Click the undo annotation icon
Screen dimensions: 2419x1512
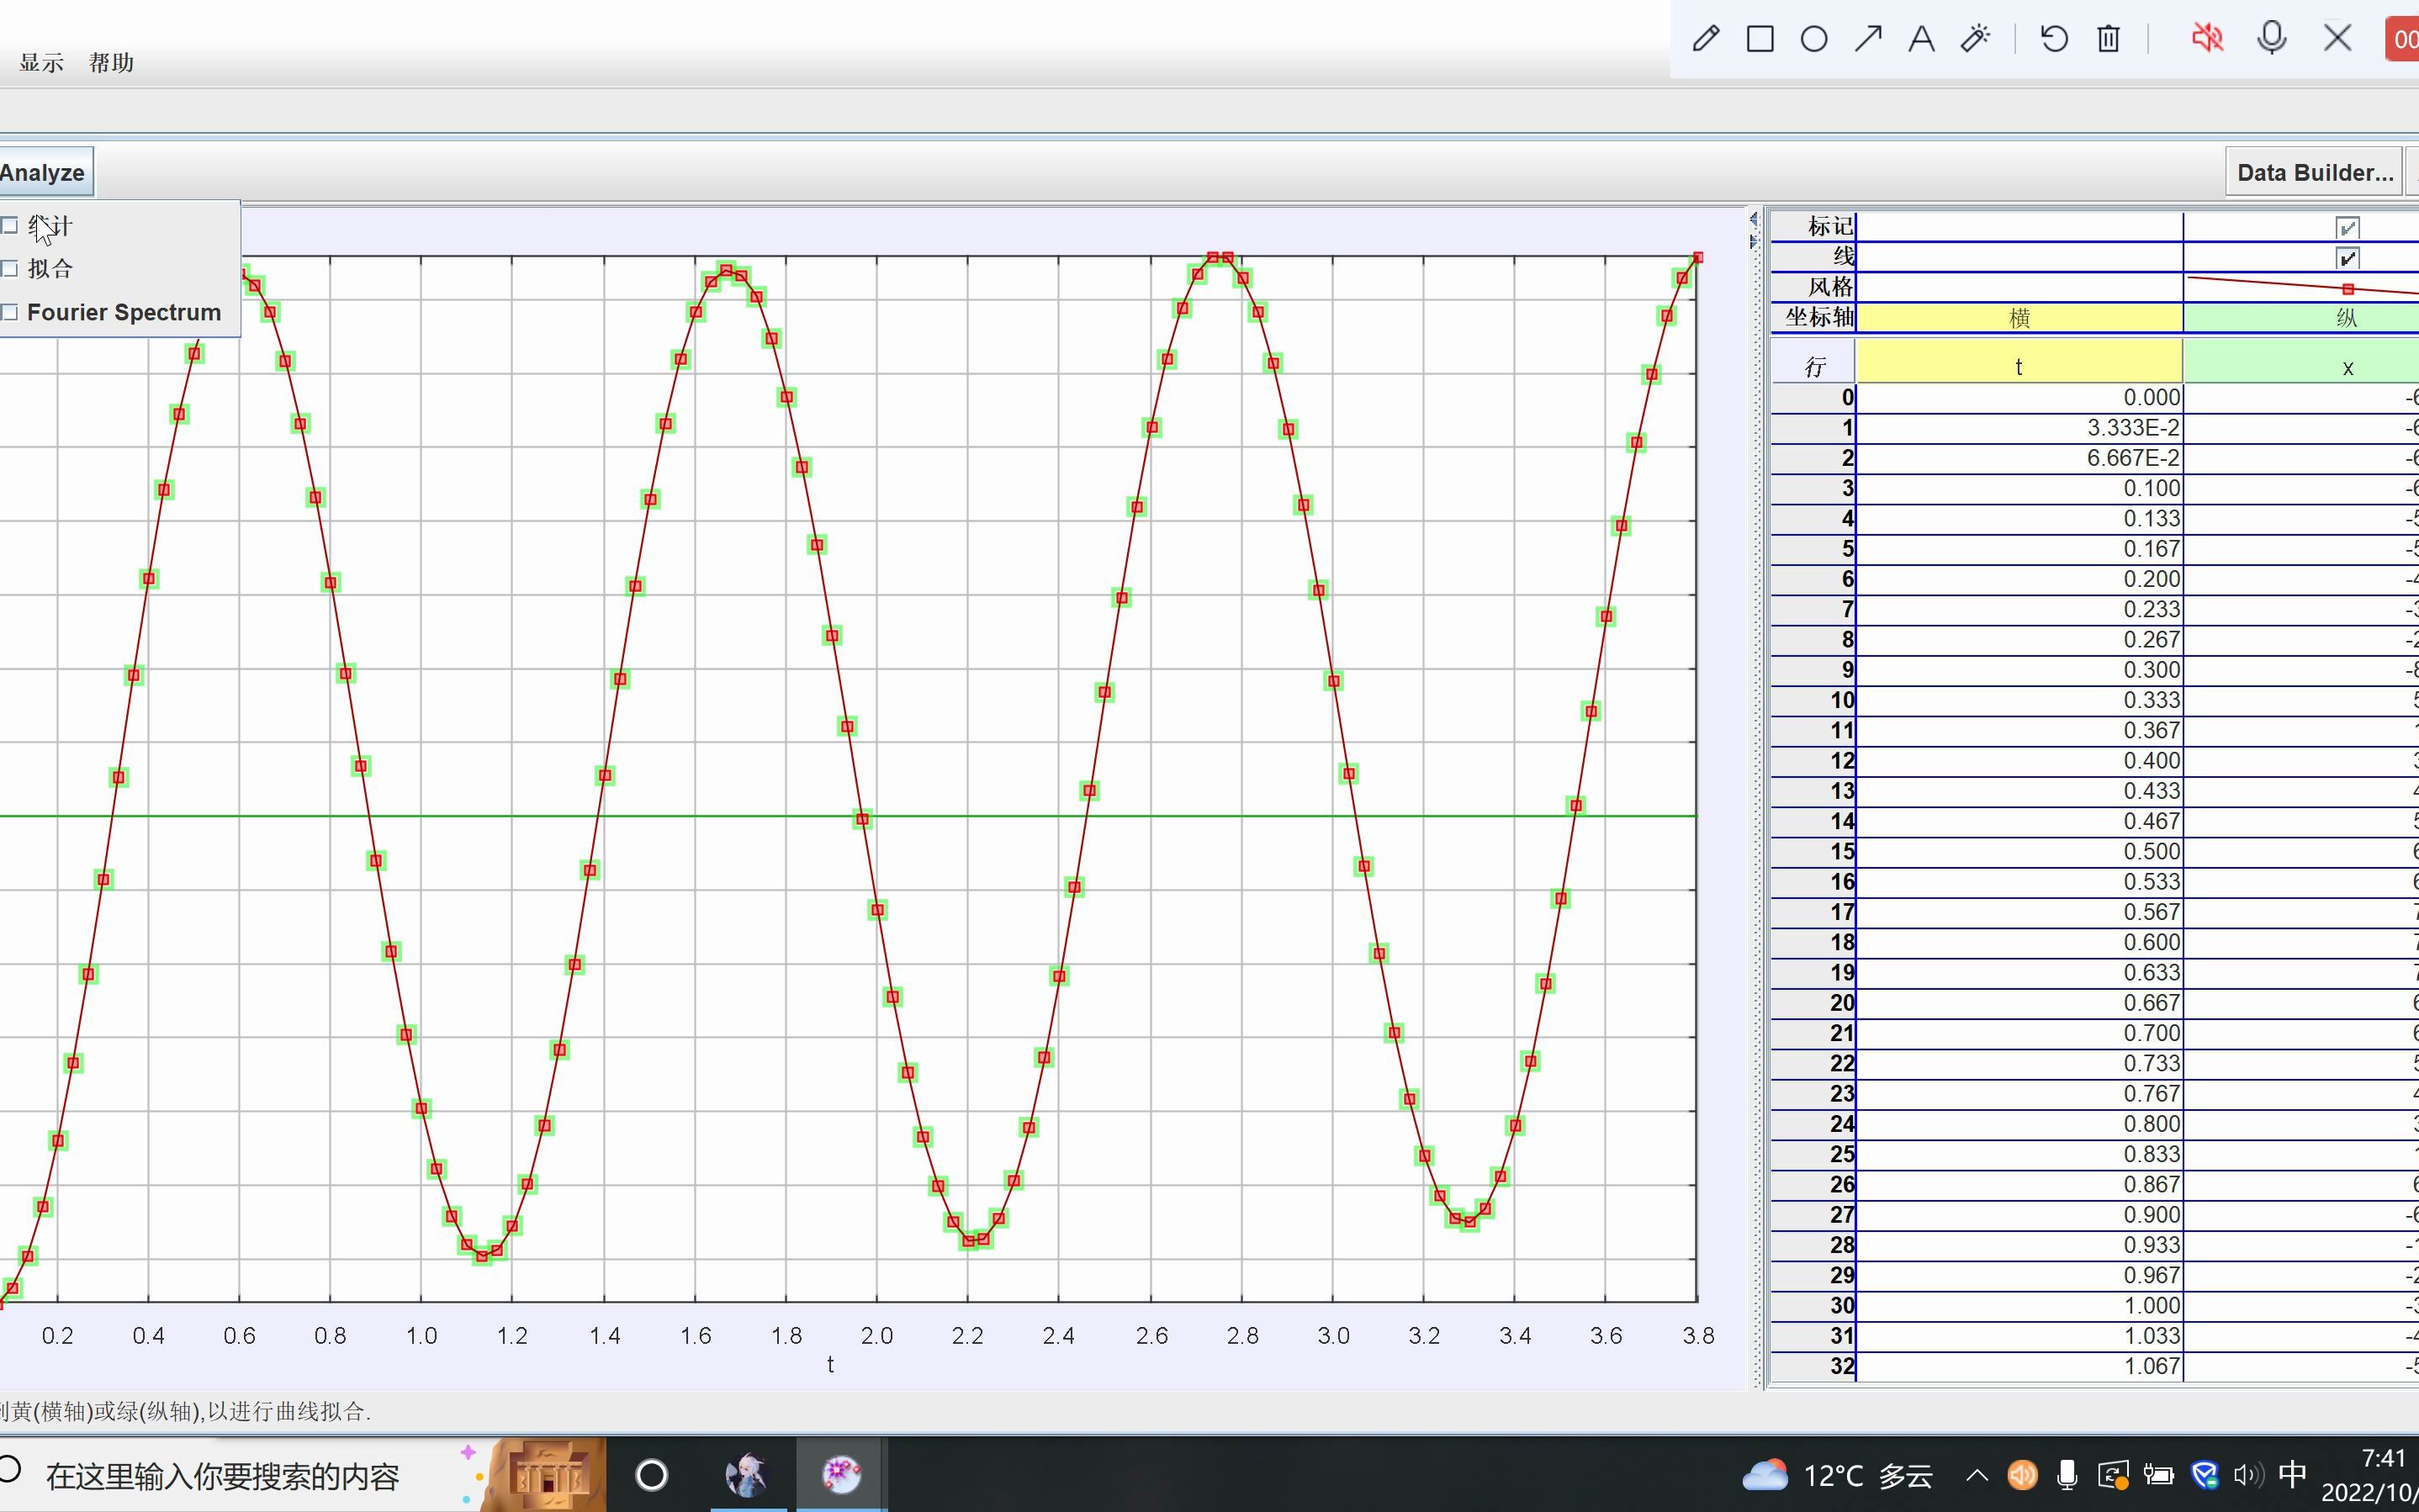(2054, 39)
